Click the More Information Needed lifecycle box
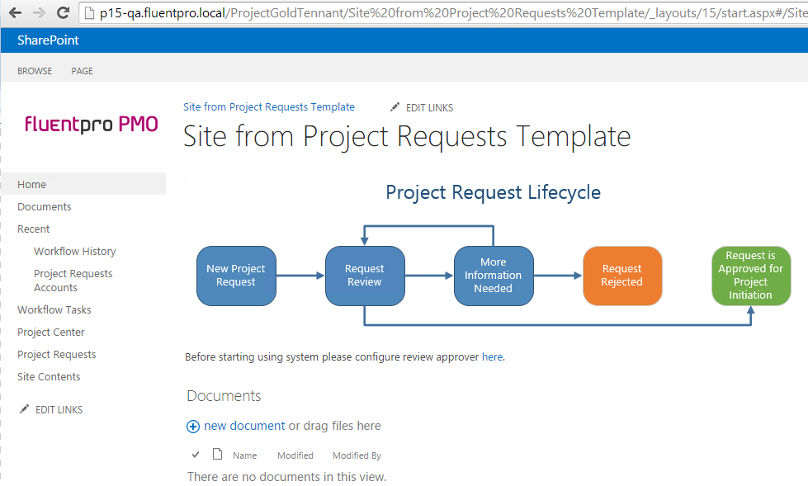This screenshot has width=808, height=486. [494, 276]
